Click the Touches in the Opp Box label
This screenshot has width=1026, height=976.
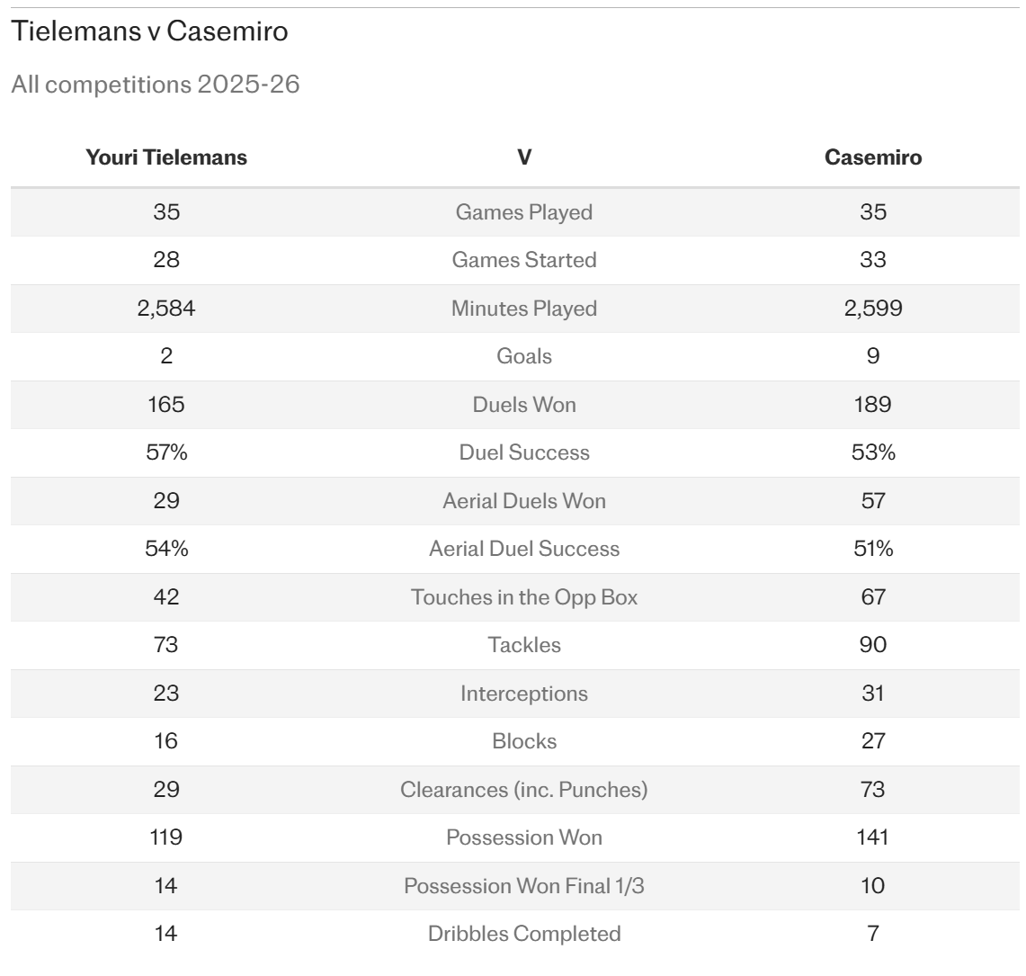pyautogui.click(x=524, y=597)
